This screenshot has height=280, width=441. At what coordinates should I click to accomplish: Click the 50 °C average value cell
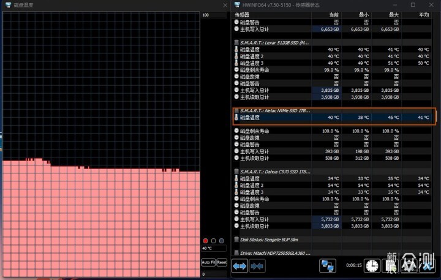(x=423, y=63)
